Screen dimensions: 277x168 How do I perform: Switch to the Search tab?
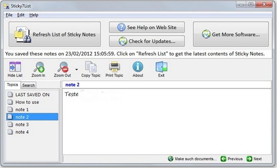pyautogui.click(x=29, y=85)
